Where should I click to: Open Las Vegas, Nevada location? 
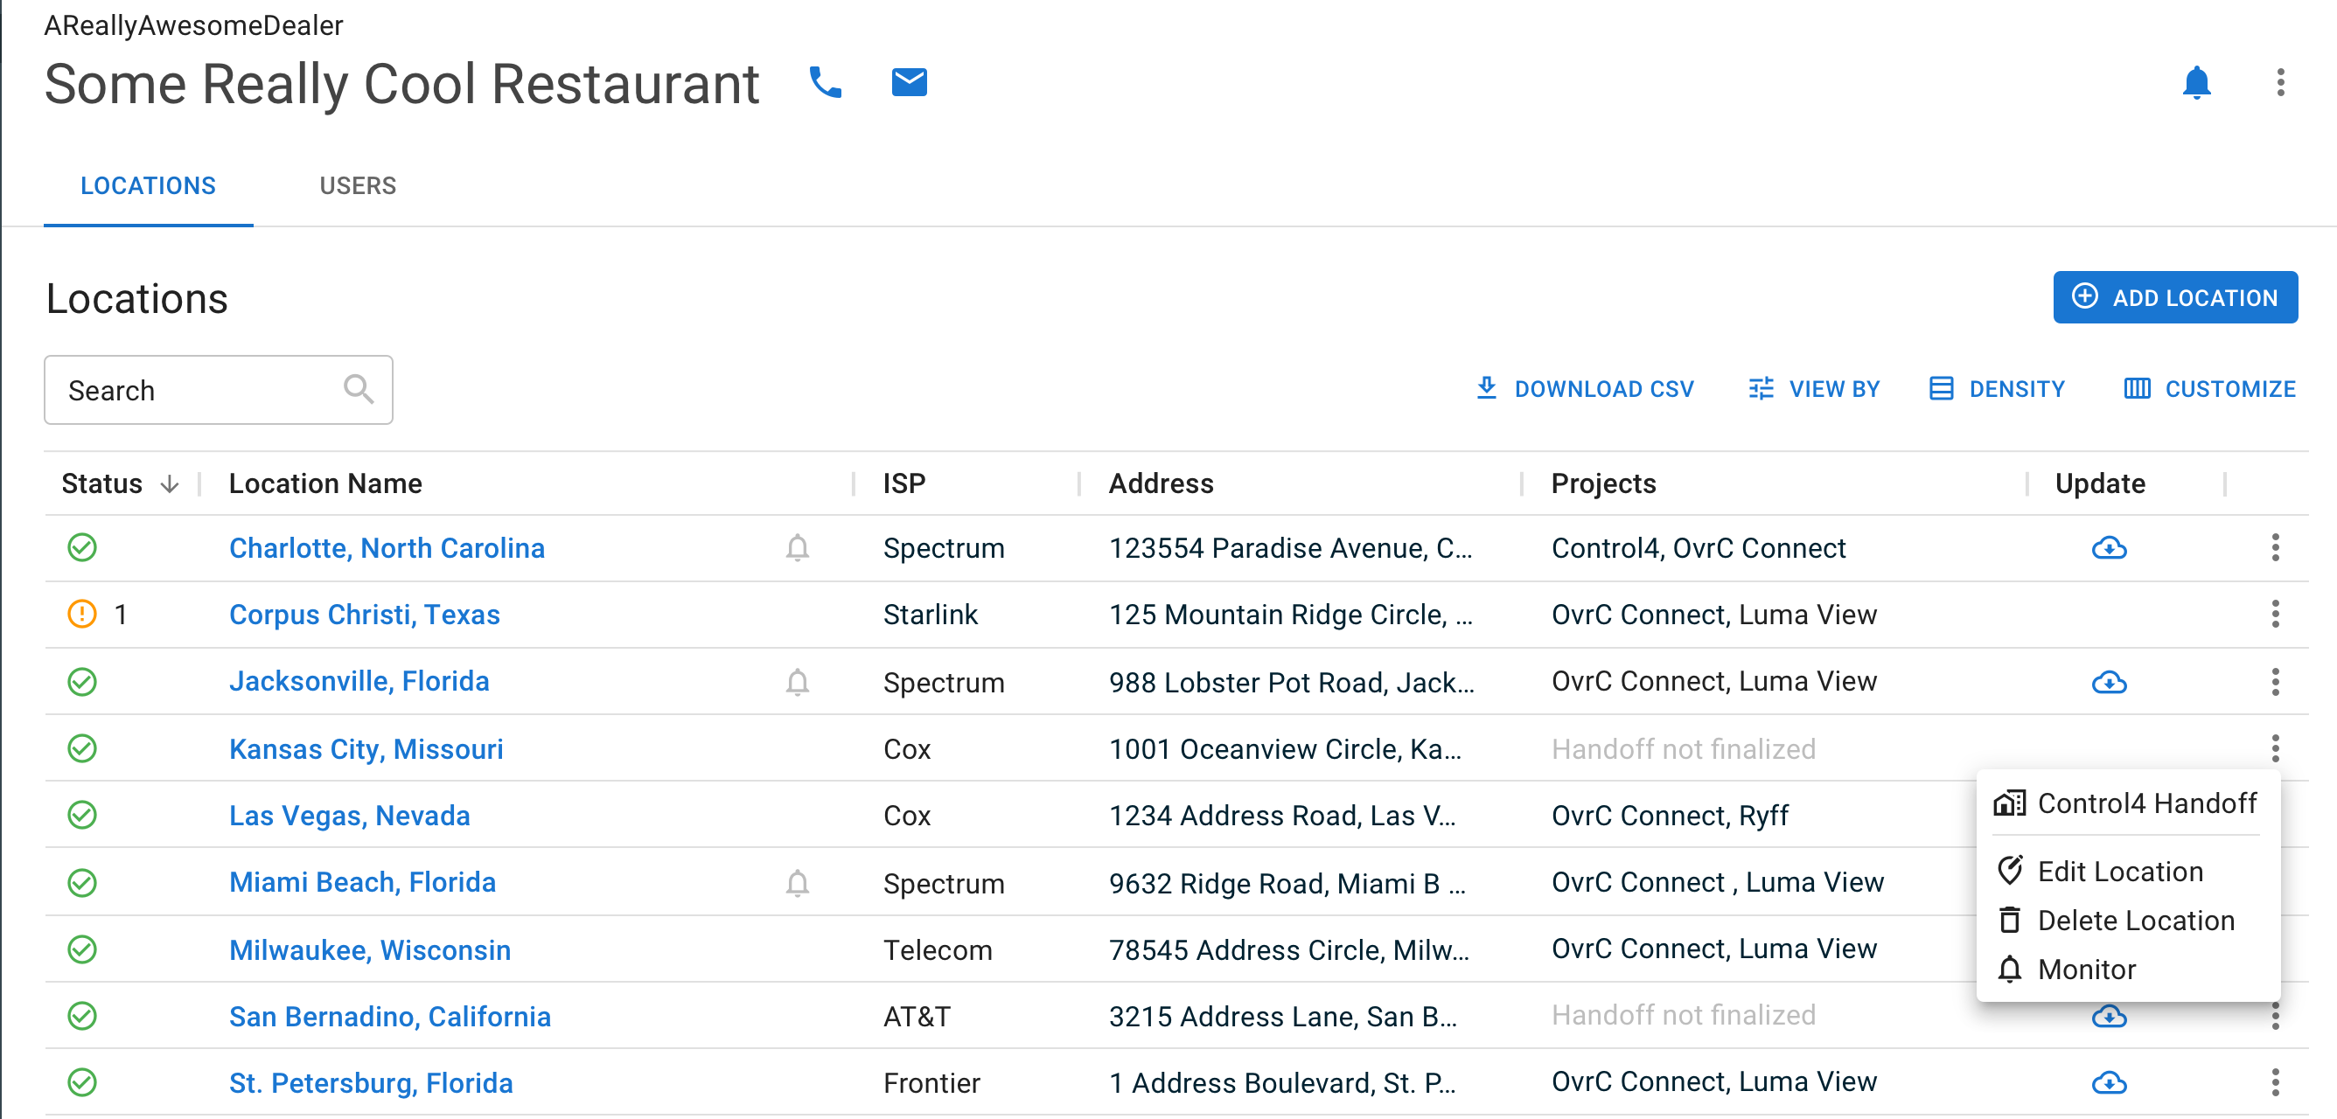click(x=349, y=816)
